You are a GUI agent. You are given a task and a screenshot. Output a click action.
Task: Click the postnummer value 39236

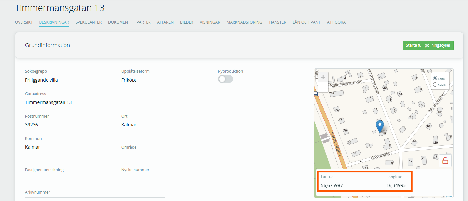[32, 125]
